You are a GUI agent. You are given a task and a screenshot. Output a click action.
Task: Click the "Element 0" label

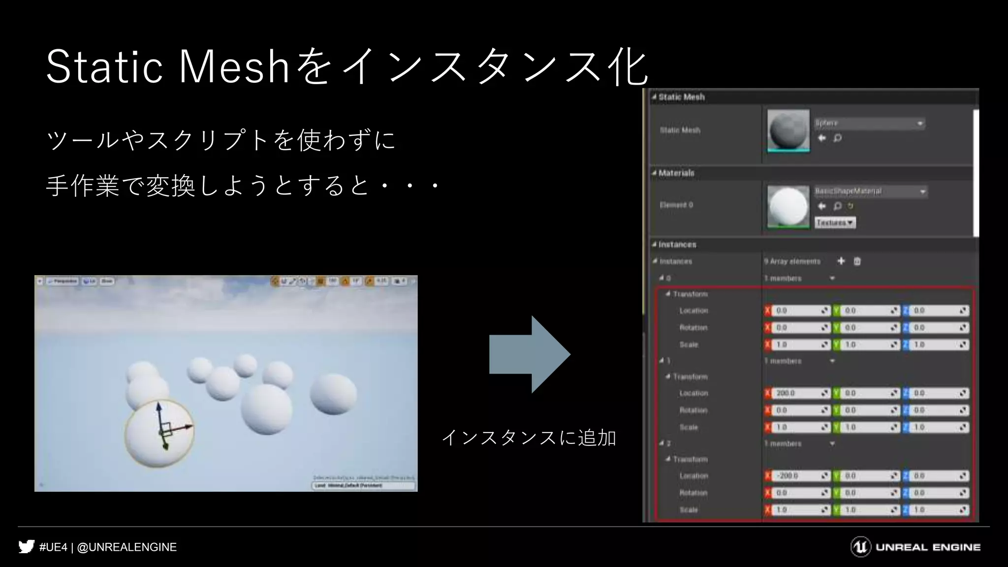[x=676, y=205]
